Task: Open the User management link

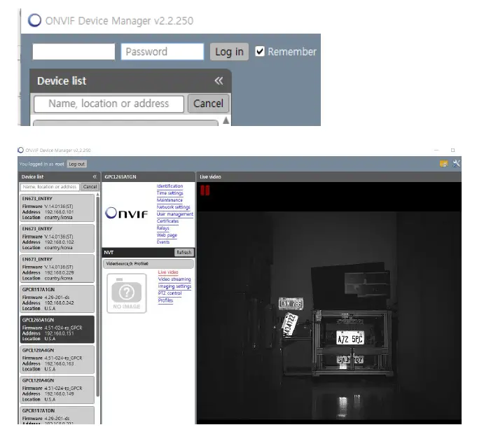Action: coord(175,214)
